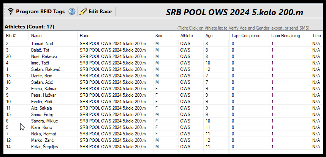Click the Laps Remaining column header
Screen dimensions: 326x157
285,36
